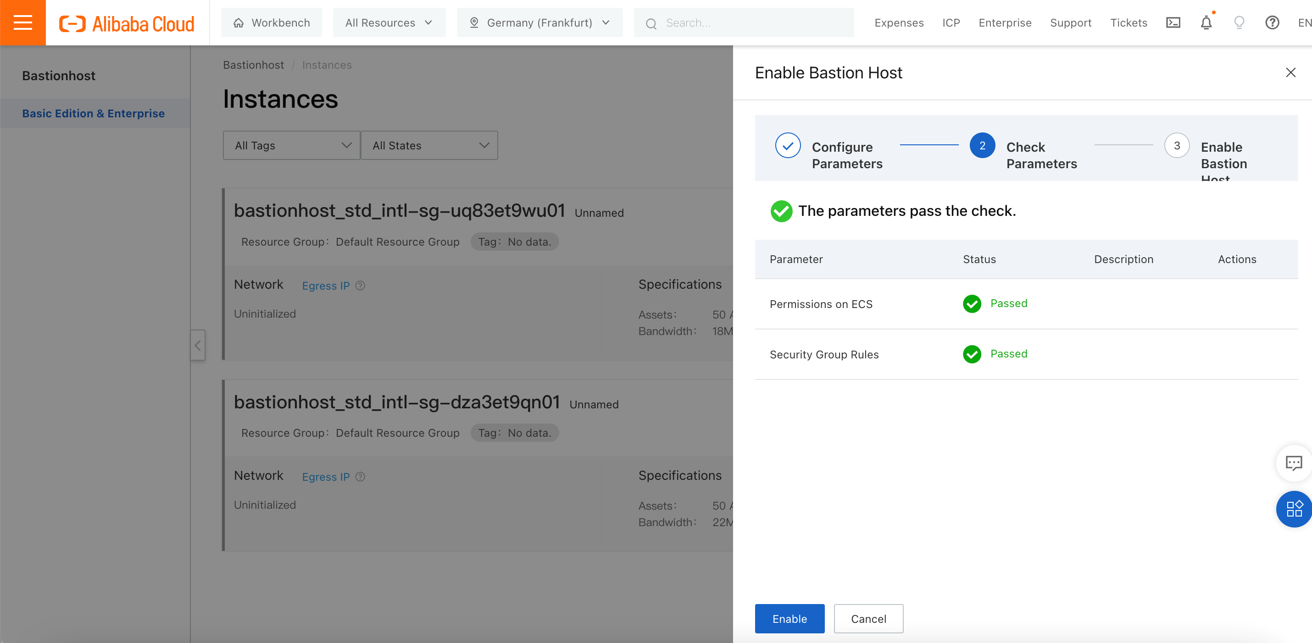
Task: Click the Bastionhost breadcrumb link
Action: [253, 65]
